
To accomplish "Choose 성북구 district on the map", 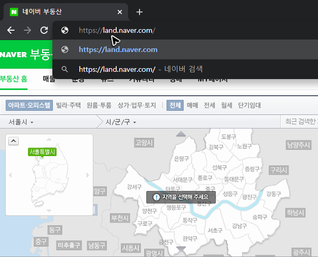I will coord(219,168).
